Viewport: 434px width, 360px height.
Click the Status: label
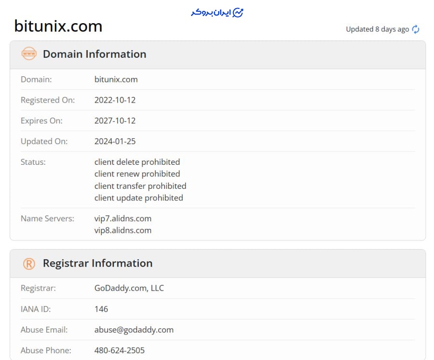33,162
